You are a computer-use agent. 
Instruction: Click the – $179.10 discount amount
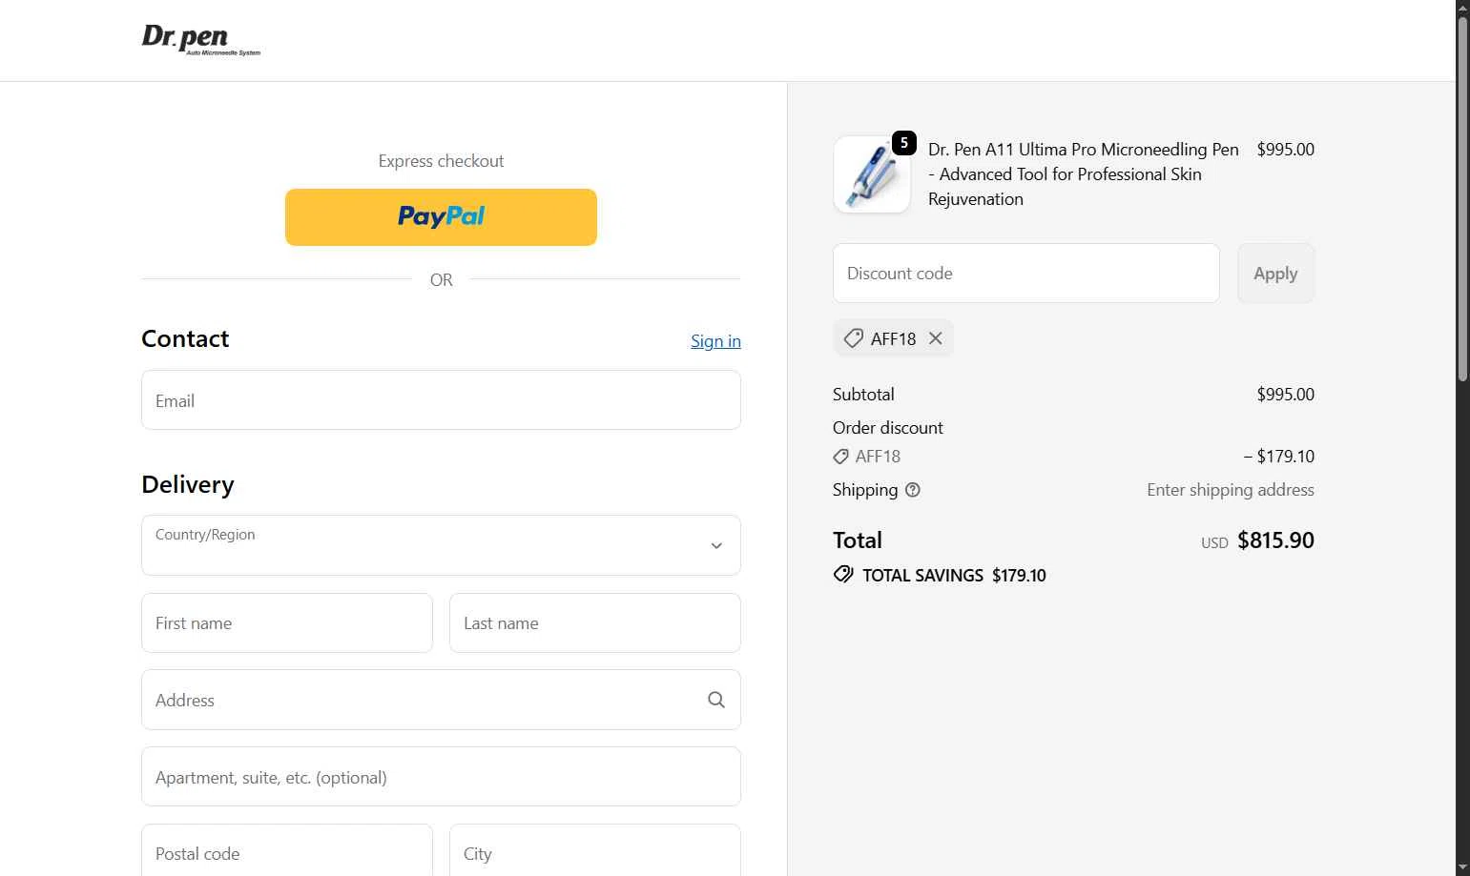coord(1278,457)
